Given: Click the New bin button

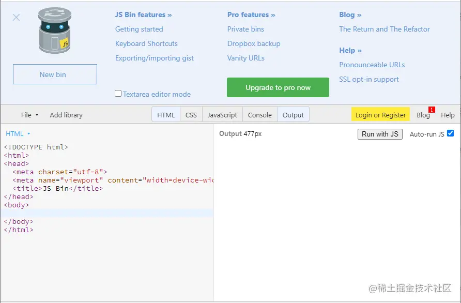Looking at the screenshot, I should tap(55, 74).
